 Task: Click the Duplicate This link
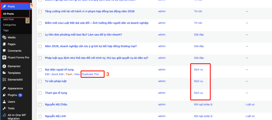point(90,74)
